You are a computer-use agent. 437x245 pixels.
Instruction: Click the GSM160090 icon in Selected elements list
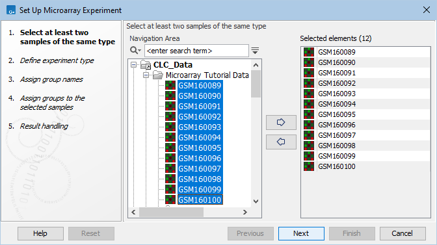coord(309,62)
